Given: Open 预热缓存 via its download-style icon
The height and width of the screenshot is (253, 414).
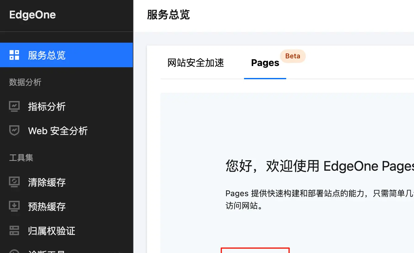Looking at the screenshot, I should coord(14,207).
